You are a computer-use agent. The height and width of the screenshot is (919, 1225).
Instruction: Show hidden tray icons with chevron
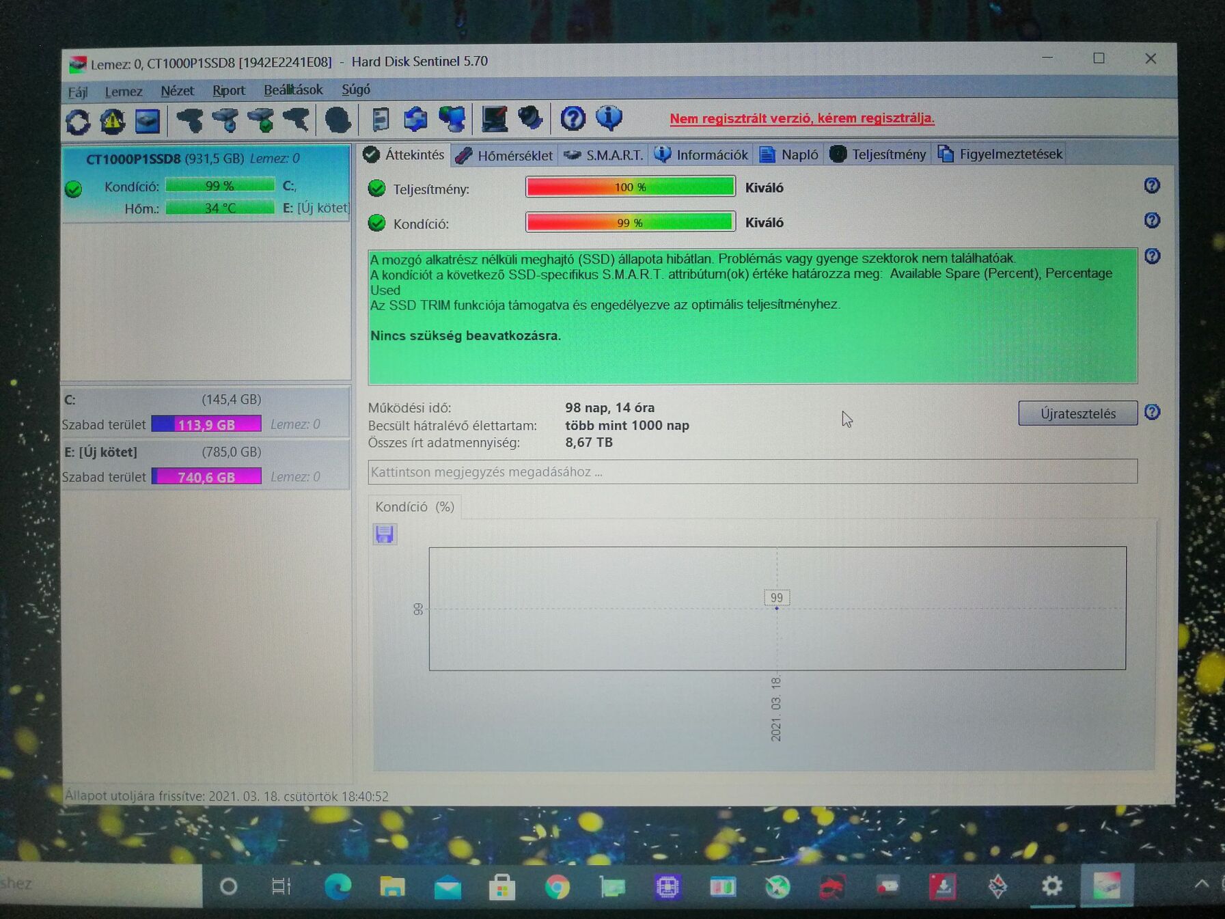(x=1202, y=883)
